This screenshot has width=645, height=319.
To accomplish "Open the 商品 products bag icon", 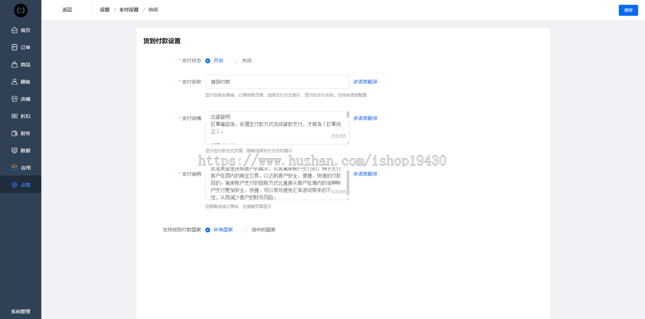I will tap(15, 64).
